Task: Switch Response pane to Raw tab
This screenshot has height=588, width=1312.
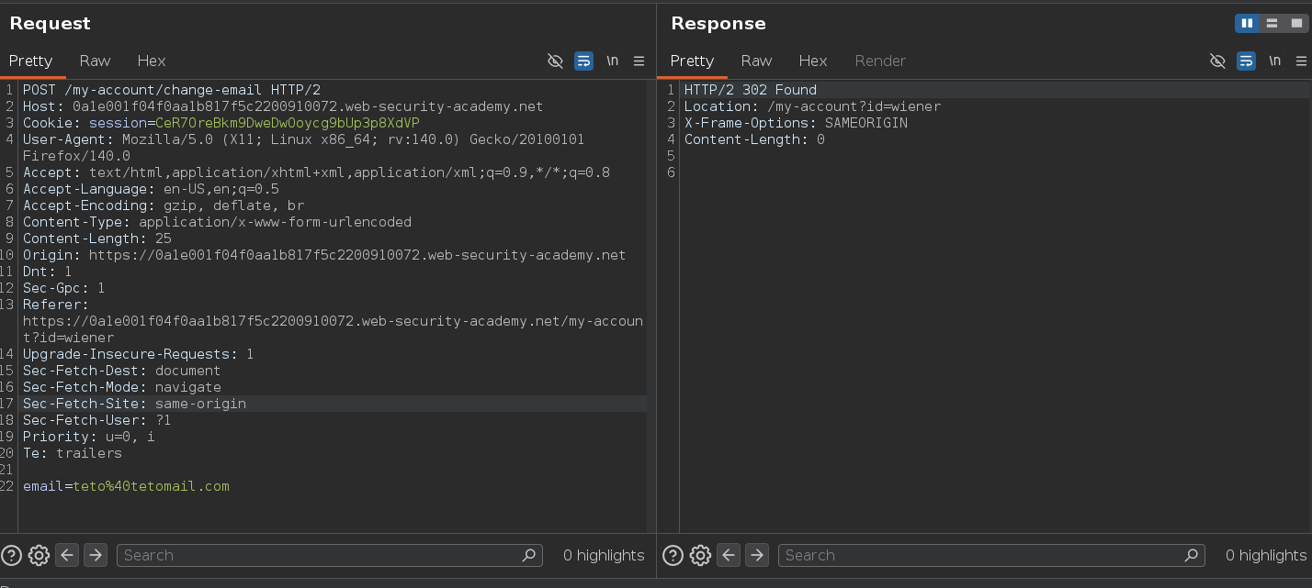Action: coord(756,61)
